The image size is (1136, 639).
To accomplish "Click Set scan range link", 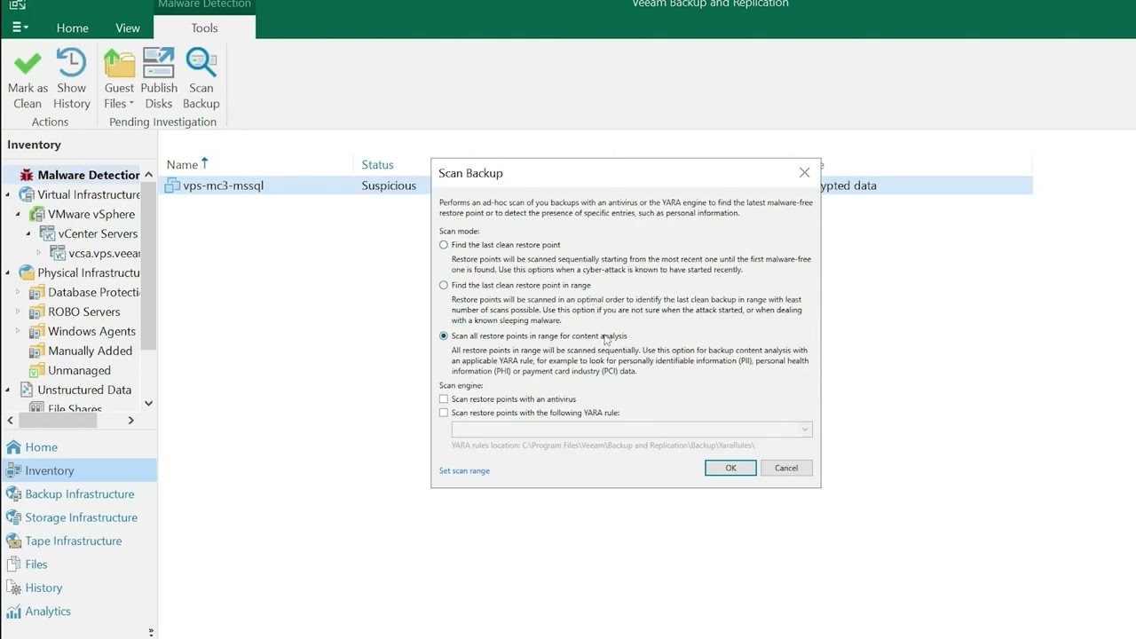I will point(464,470).
